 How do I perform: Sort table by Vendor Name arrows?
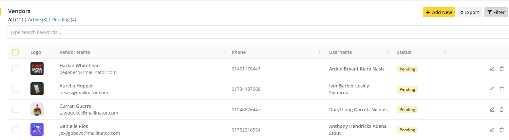point(223,52)
